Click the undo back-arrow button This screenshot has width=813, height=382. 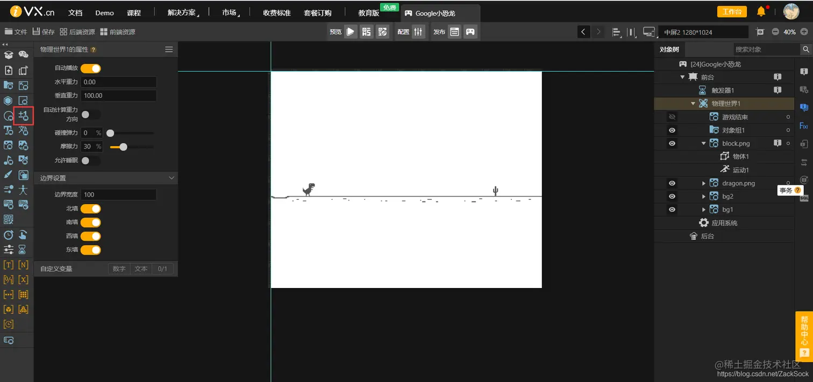583,32
